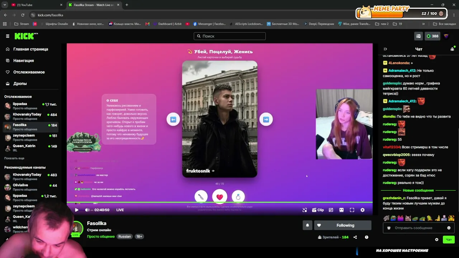459x258 pixels.
Task: Open the Dashboard | Airbit bookmark
Action: [167, 24]
